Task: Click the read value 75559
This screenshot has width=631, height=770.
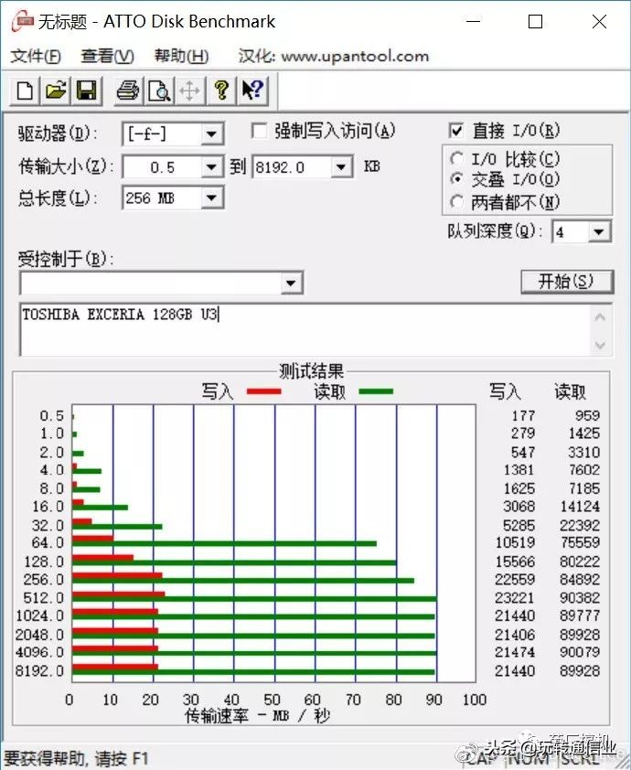Action: point(580,542)
